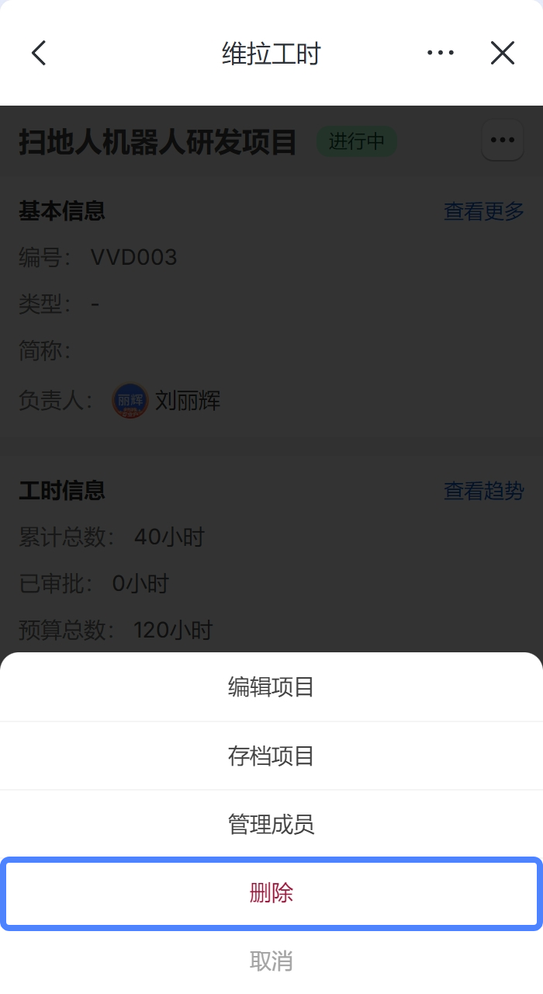This screenshot has height=994, width=543.
Task: Tap the red 删除 option
Action: click(271, 893)
